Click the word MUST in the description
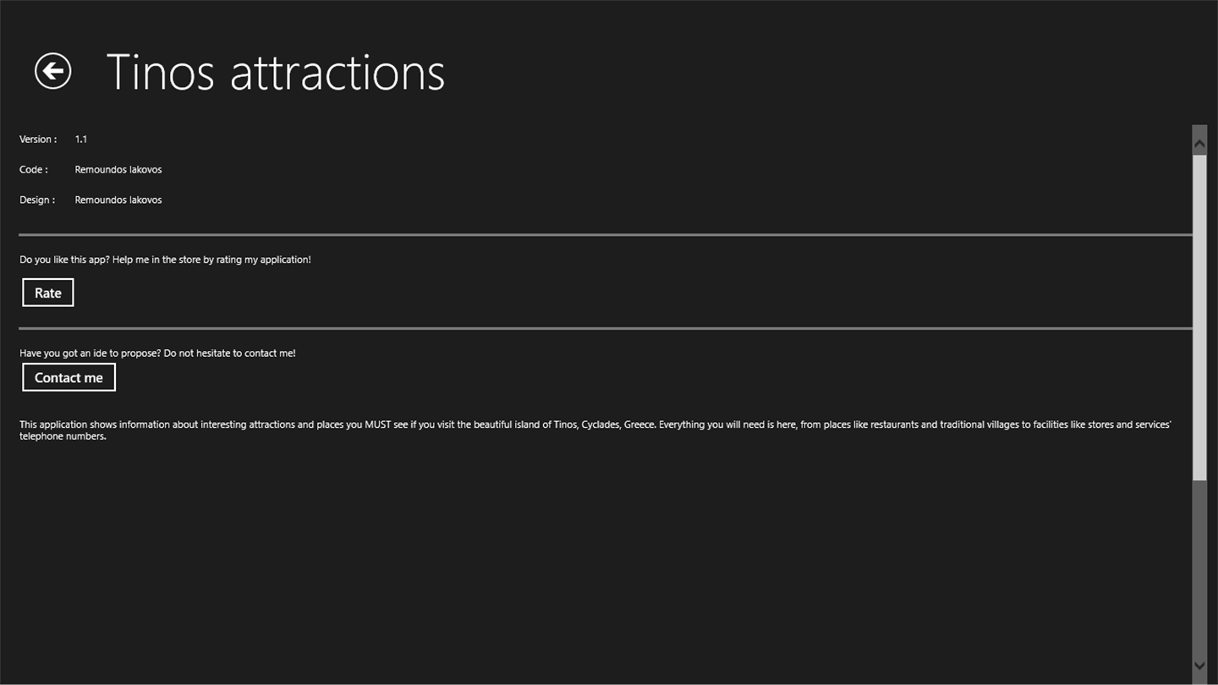Screen dimensions: 1218x685 pyautogui.click(x=377, y=425)
